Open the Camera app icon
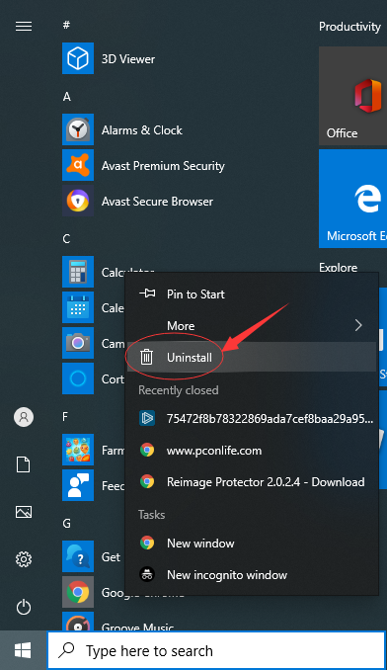 [78, 343]
